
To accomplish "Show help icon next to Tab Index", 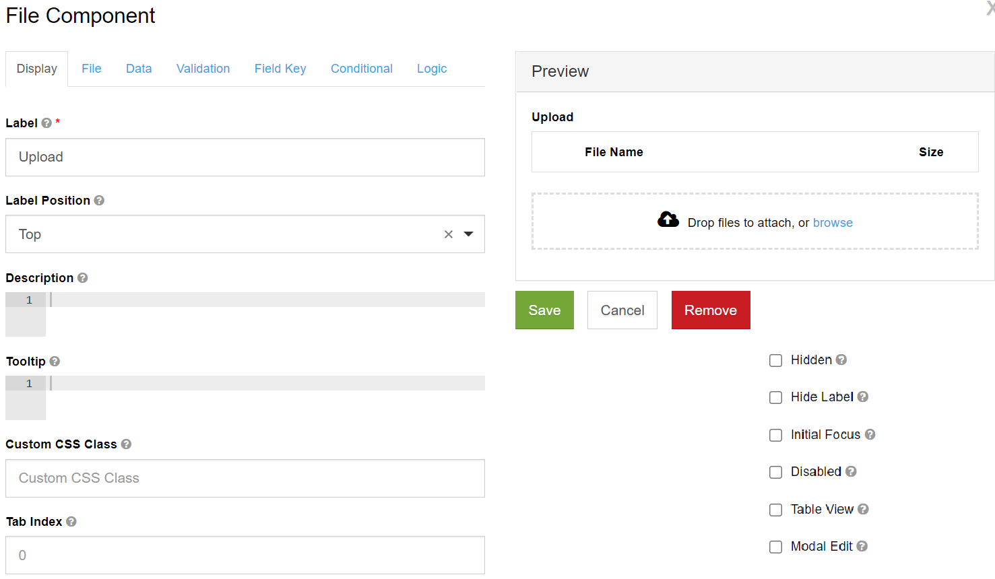I will (x=71, y=522).
